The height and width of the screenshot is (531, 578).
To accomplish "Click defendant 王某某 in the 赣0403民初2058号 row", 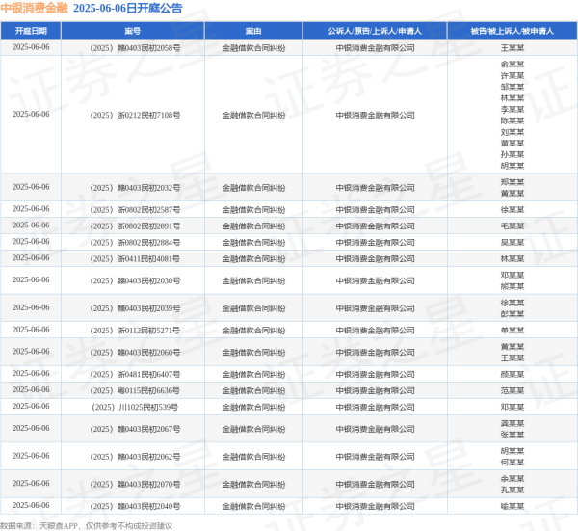I will pos(512,48).
